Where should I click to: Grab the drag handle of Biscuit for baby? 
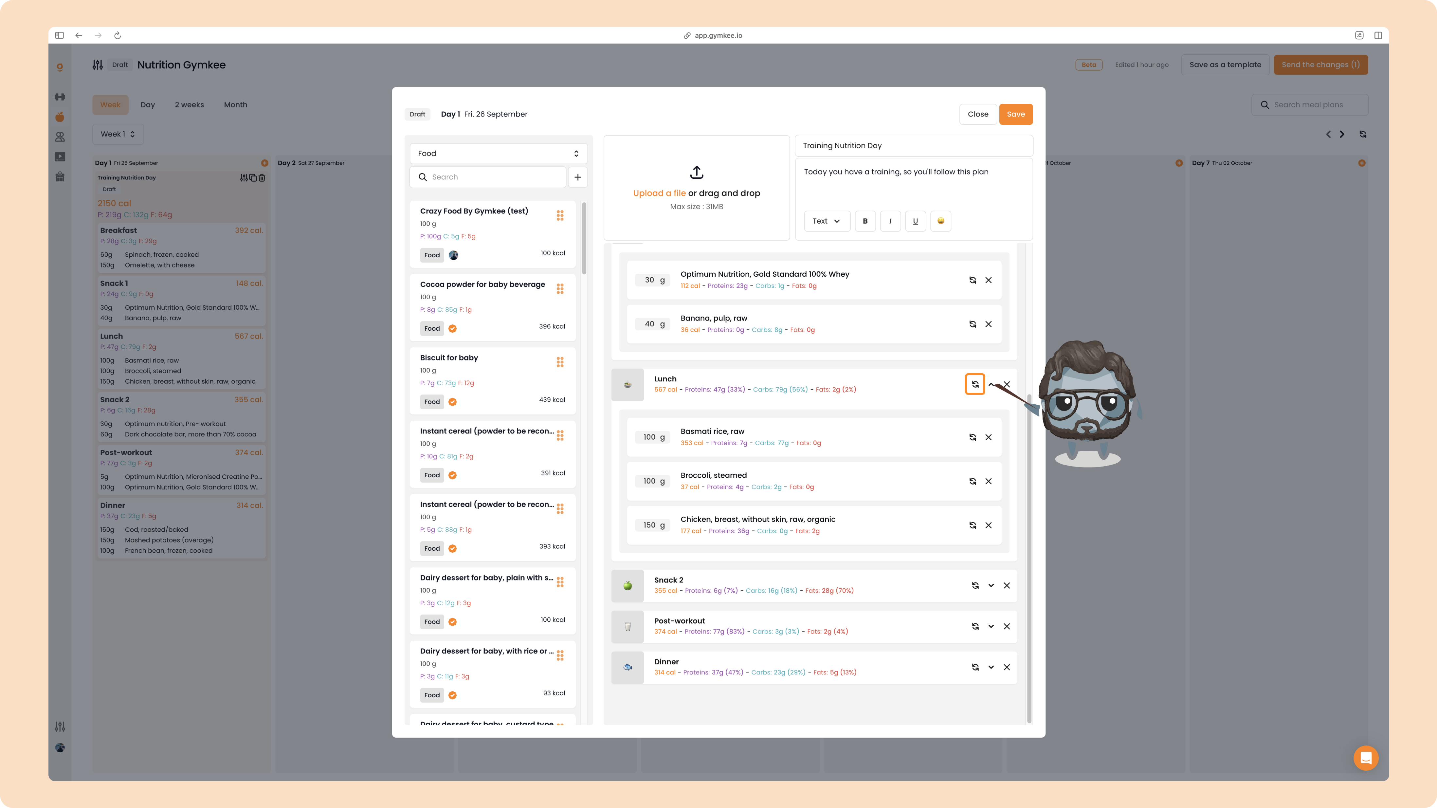point(560,362)
